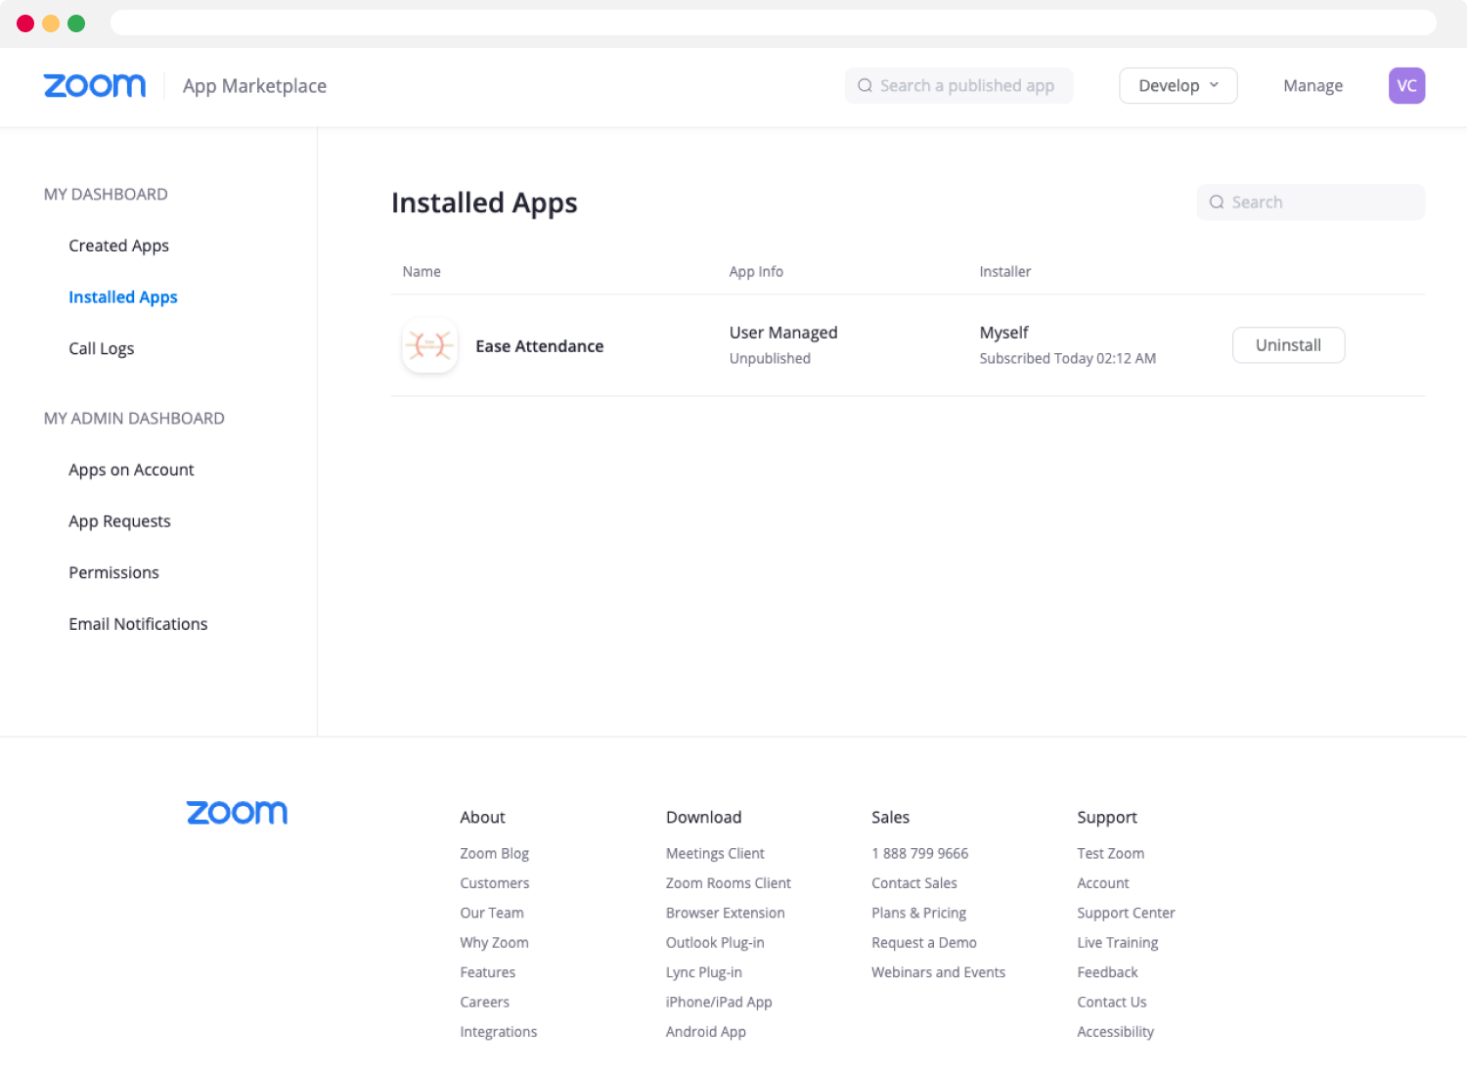Click the magnifier icon in published app search
The image size is (1467, 1076).
coord(865,86)
